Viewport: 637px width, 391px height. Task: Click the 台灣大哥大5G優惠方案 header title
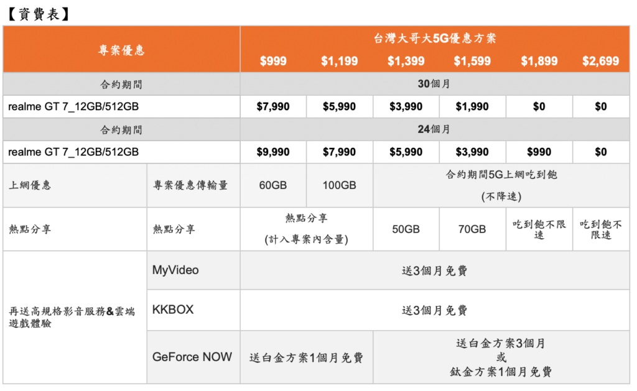pos(435,39)
